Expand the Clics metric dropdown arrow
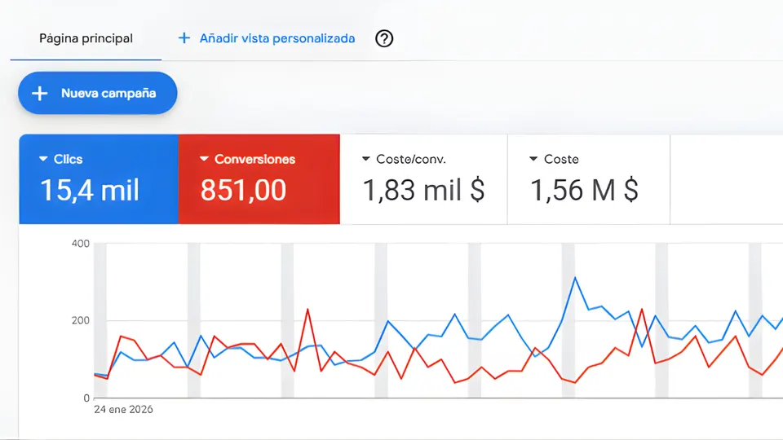 (x=43, y=159)
